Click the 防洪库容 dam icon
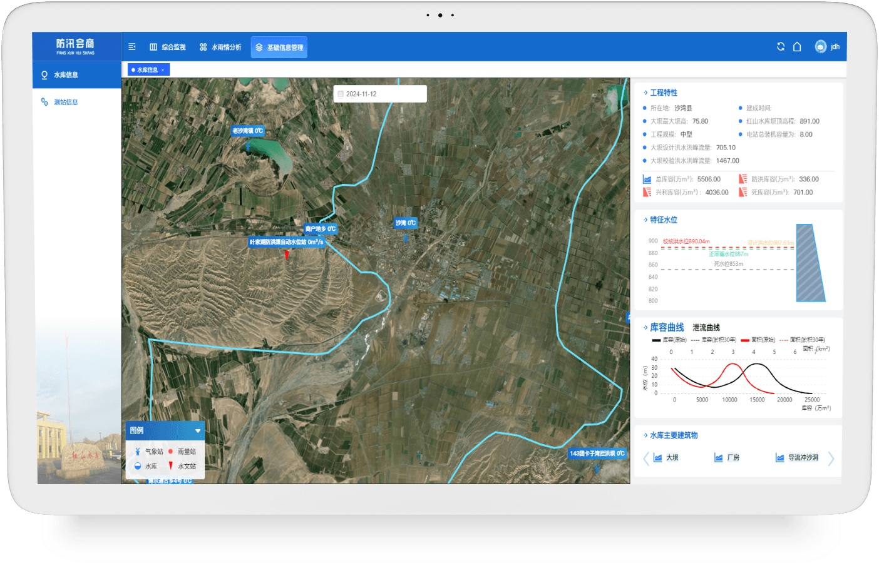The image size is (879, 563). (x=743, y=179)
